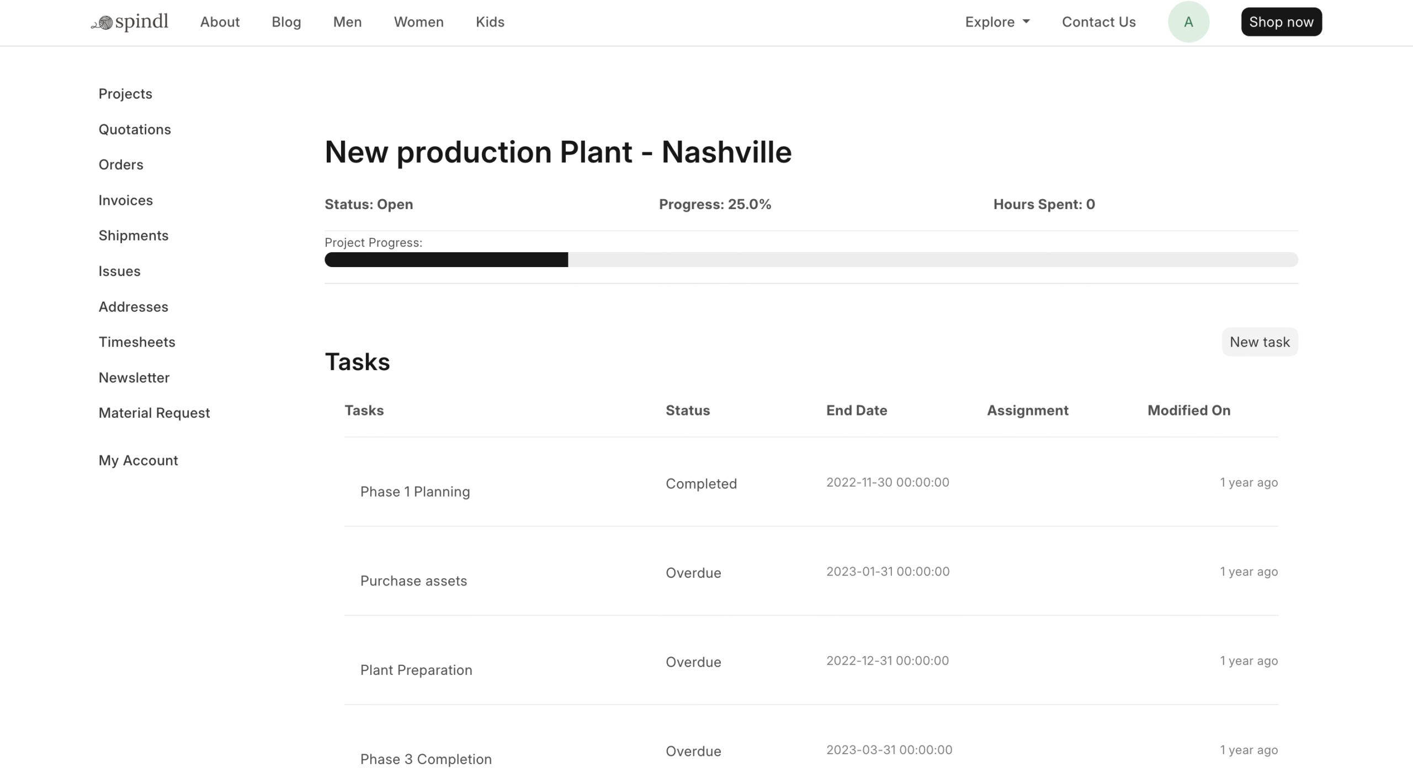The image size is (1413, 768).
Task: Click the Shop now button
Action: click(x=1281, y=22)
